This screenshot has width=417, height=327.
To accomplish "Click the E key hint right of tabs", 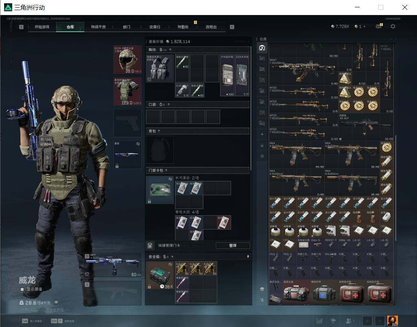I will click(232, 27).
